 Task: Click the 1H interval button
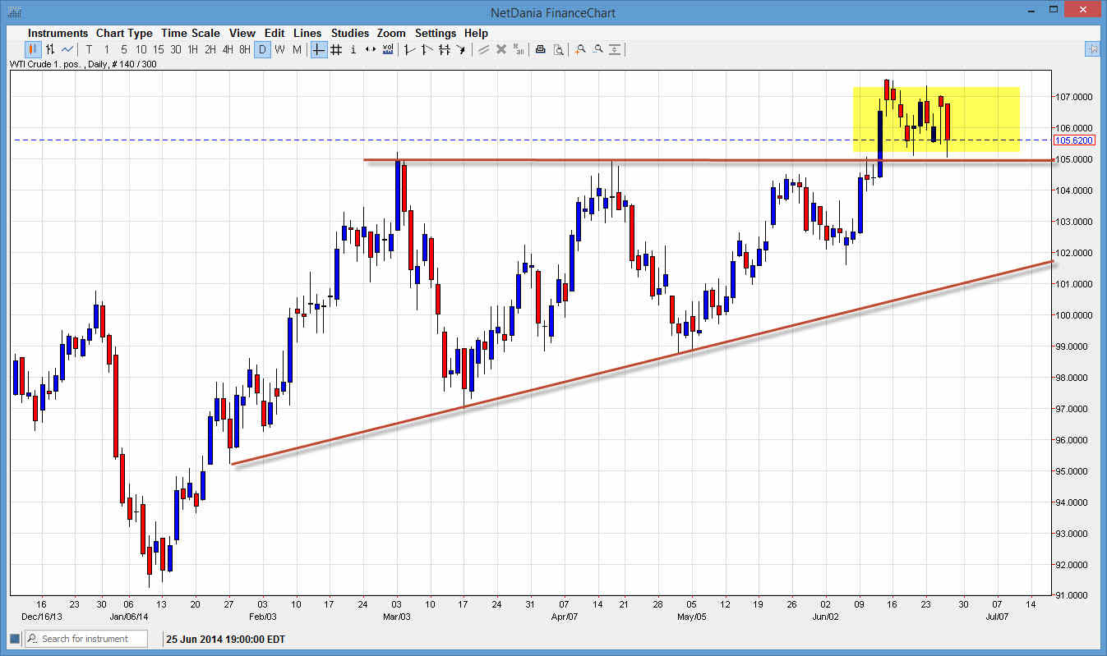click(192, 49)
